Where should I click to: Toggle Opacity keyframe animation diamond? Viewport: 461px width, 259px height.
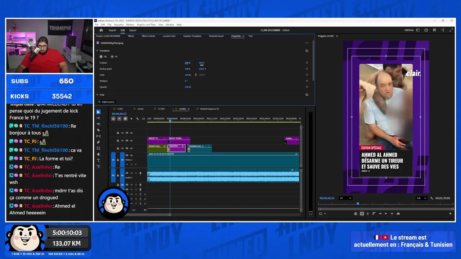coord(307,87)
